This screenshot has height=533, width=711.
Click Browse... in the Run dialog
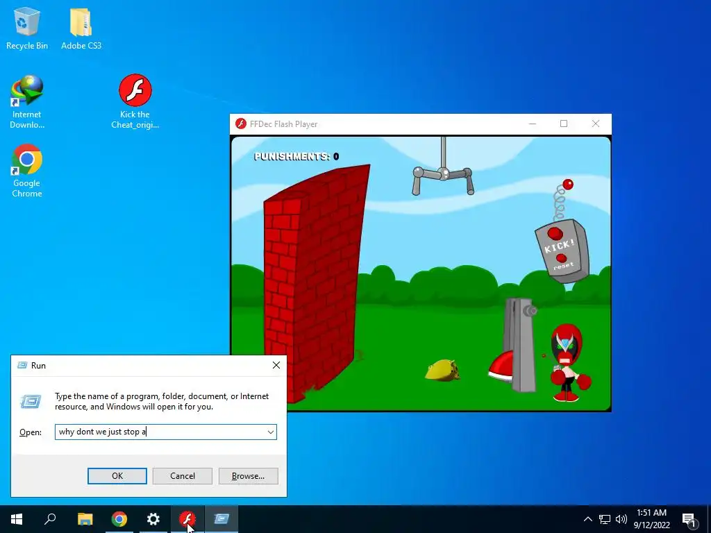tap(248, 476)
